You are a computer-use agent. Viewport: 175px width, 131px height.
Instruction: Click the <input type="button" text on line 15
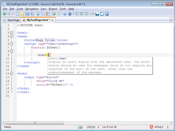pos(41,77)
